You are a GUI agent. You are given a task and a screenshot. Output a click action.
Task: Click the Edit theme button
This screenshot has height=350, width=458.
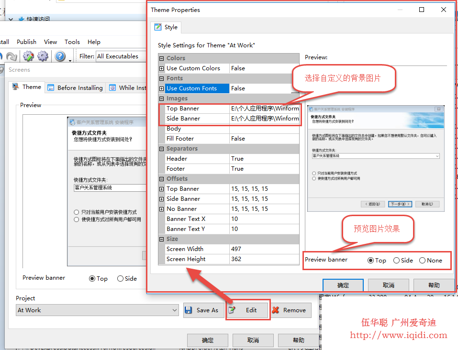pyautogui.click(x=247, y=310)
